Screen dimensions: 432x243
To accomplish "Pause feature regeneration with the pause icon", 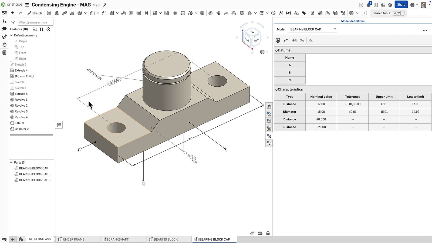I will pos(42,29).
